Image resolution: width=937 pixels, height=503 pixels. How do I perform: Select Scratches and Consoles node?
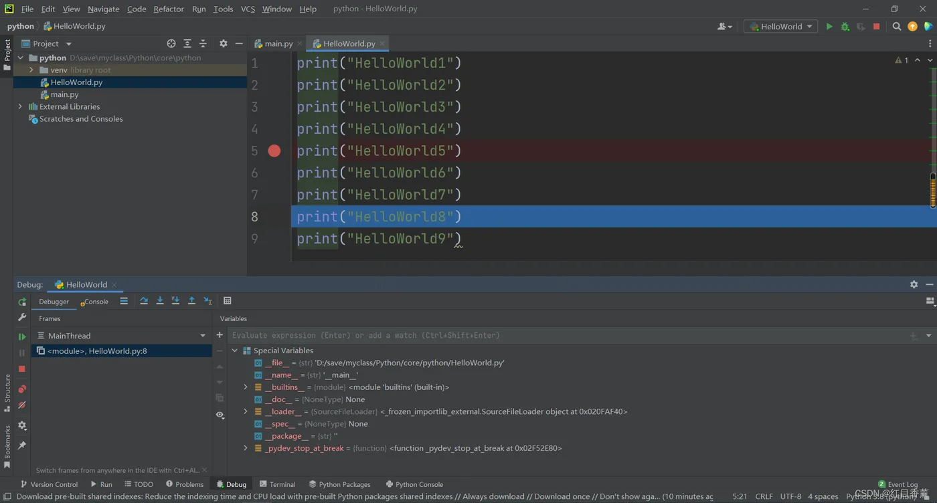click(81, 119)
